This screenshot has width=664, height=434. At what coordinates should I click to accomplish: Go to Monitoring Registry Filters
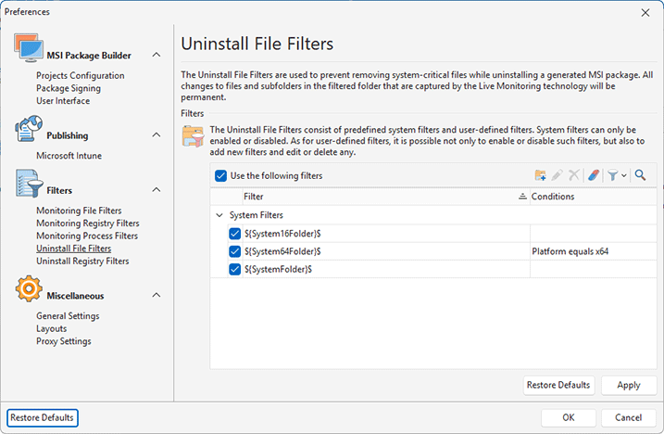(88, 223)
